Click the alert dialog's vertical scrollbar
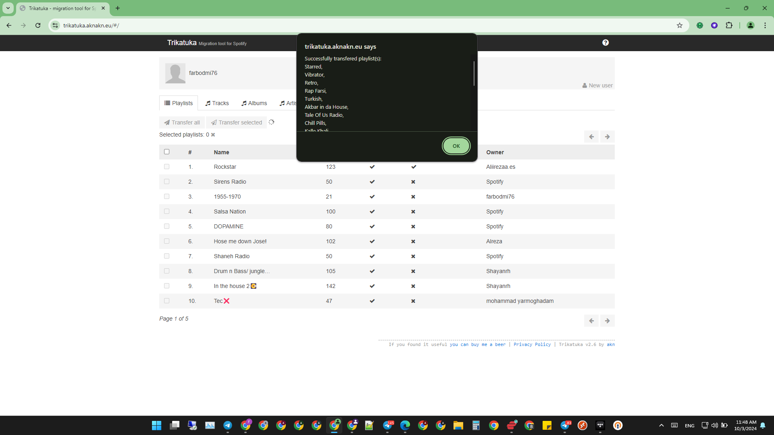The width and height of the screenshot is (774, 435). [474, 73]
